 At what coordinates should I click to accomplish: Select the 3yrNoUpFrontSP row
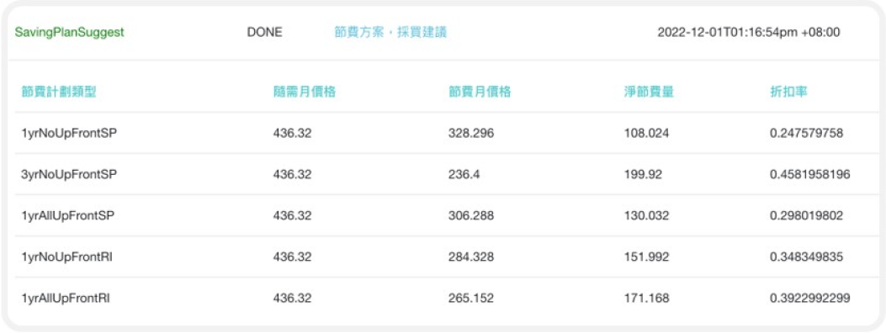(443, 174)
